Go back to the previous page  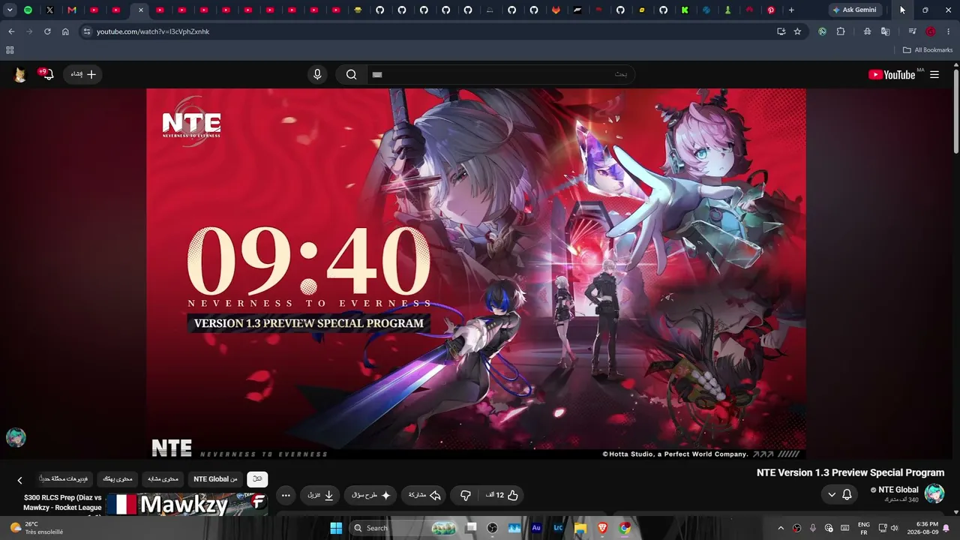[11, 31]
